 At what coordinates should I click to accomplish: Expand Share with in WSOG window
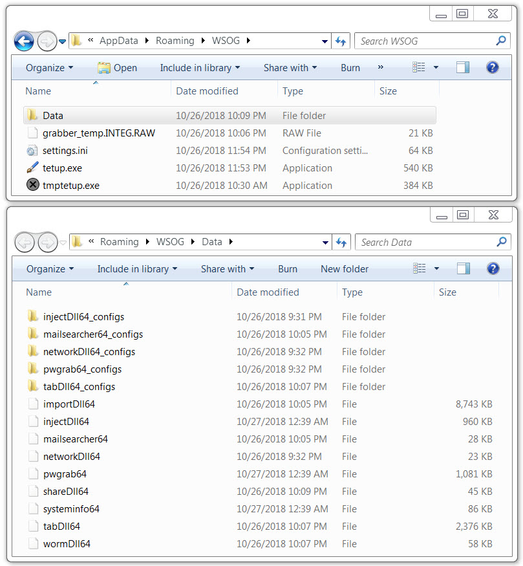(x=290, y=68)
